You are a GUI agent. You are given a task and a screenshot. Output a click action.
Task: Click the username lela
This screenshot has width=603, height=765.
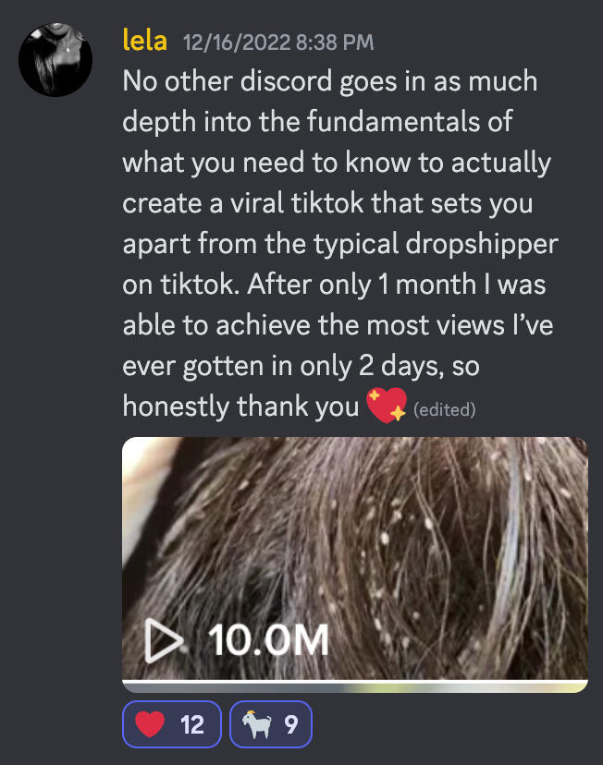click(x=144, y=40)
